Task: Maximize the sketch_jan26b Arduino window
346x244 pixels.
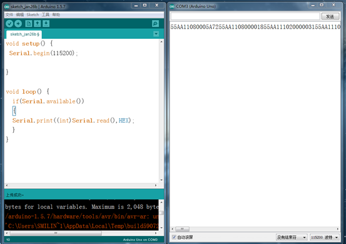Action: pyautogui.click(x=145, y=5)
